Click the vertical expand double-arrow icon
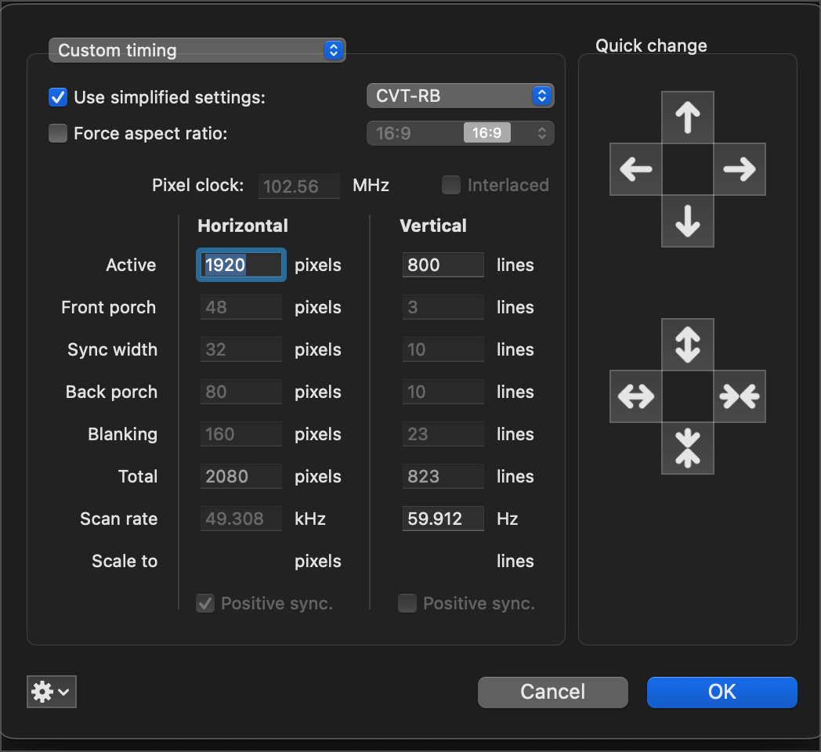 tap(688, 345)
